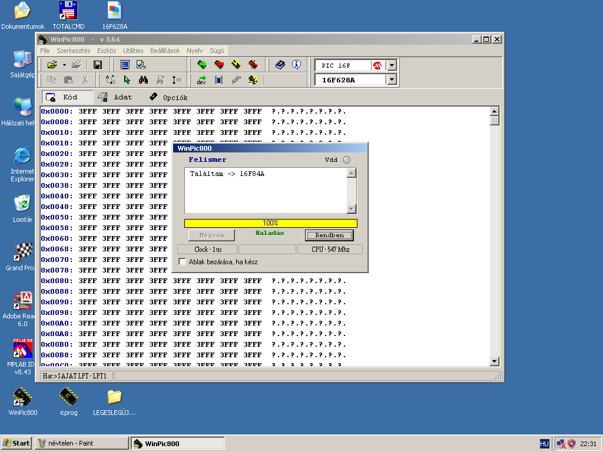Open the Súgó menu

(x=217, y=51)
